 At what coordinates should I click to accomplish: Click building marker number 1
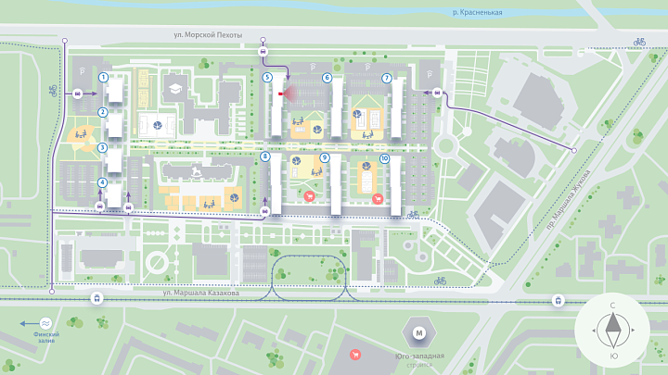point(104,78)
